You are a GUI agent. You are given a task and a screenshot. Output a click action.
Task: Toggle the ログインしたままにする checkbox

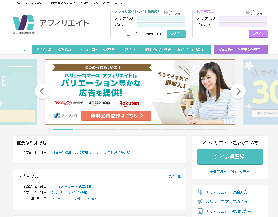click(x=128, y=34)
